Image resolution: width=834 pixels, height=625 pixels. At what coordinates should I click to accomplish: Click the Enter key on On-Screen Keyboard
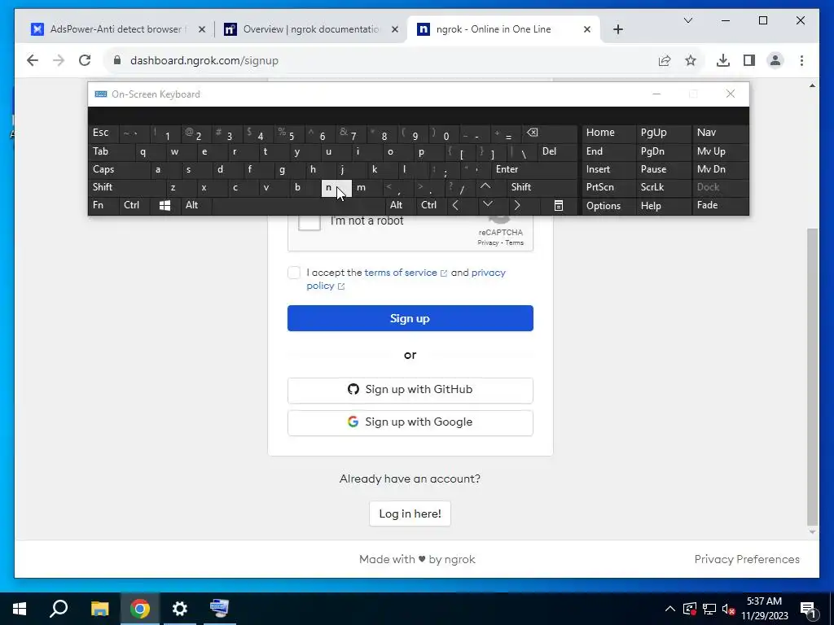[534, 169]
